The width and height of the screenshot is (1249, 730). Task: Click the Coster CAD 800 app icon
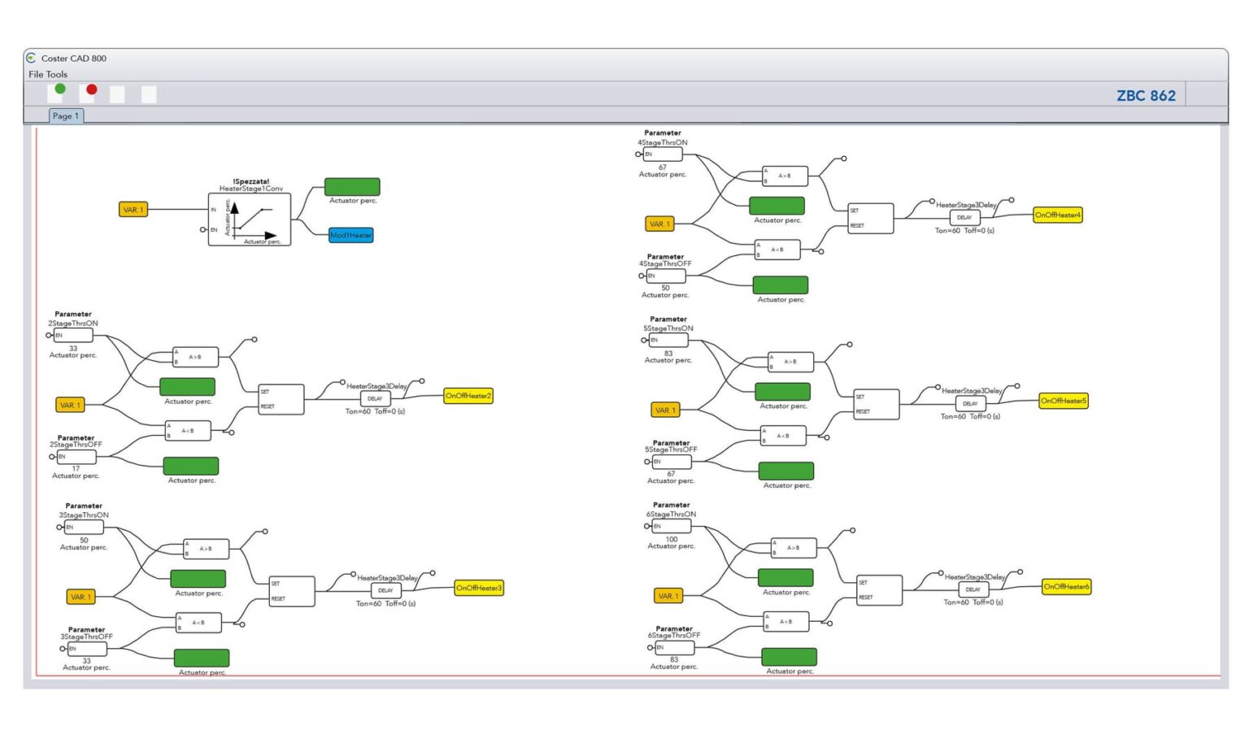tap(31, 58)
